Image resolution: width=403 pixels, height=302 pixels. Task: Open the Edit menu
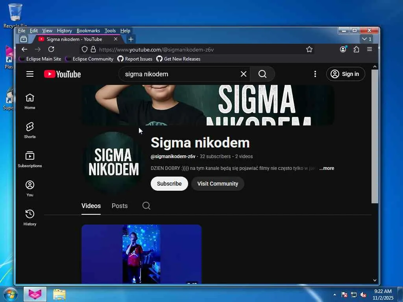pyautogui.click(x=34, y=31)
